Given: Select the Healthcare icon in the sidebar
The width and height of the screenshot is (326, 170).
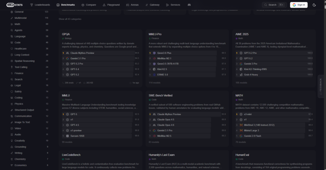Looking at the screenshot, I should (x=12, y=49).
